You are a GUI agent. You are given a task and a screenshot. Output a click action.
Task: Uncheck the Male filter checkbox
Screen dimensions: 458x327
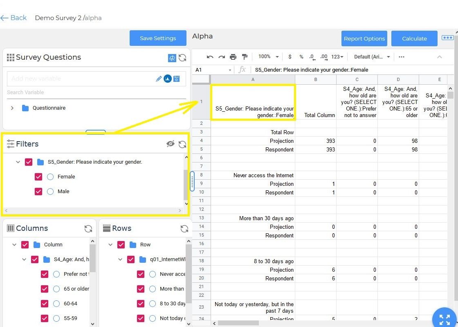38,192
